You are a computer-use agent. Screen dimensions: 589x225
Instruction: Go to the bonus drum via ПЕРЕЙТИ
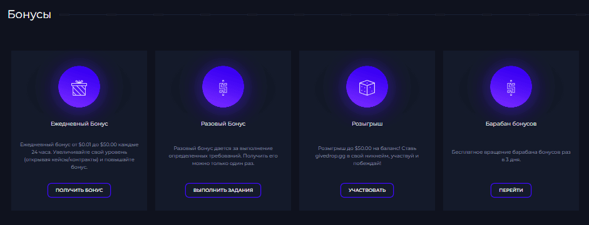pos(511,190)
